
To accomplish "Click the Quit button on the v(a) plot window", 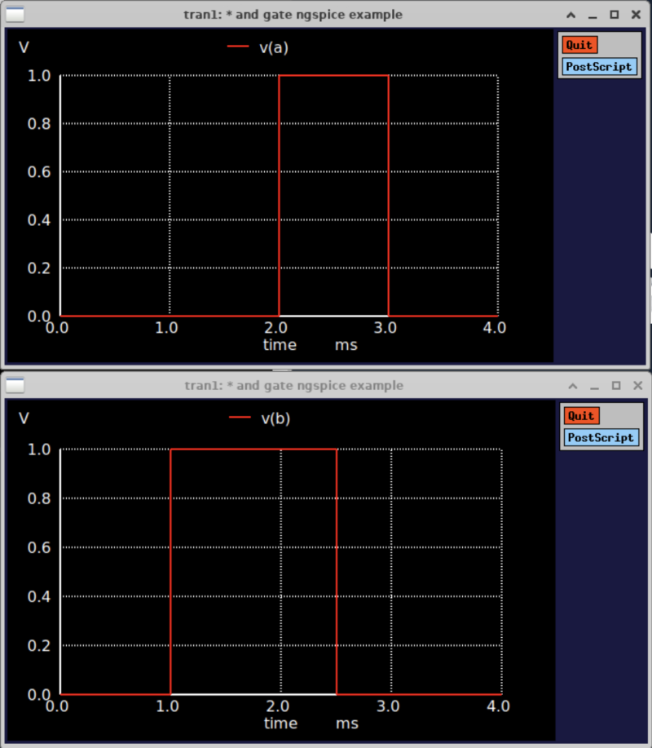I will coord(579,45).
